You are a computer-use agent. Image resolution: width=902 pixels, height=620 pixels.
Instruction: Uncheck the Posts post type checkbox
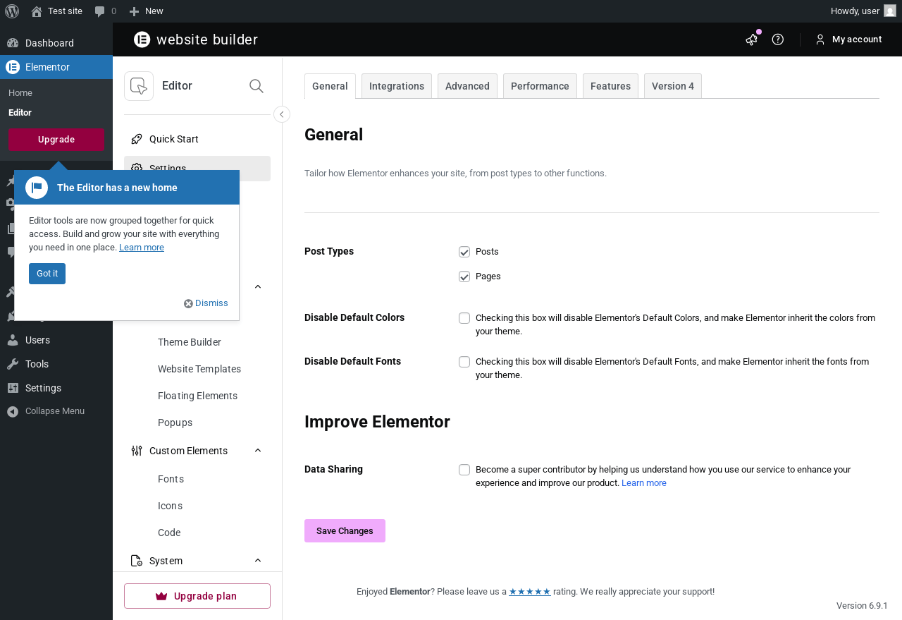pyautogui.click(x=464, y=252)
